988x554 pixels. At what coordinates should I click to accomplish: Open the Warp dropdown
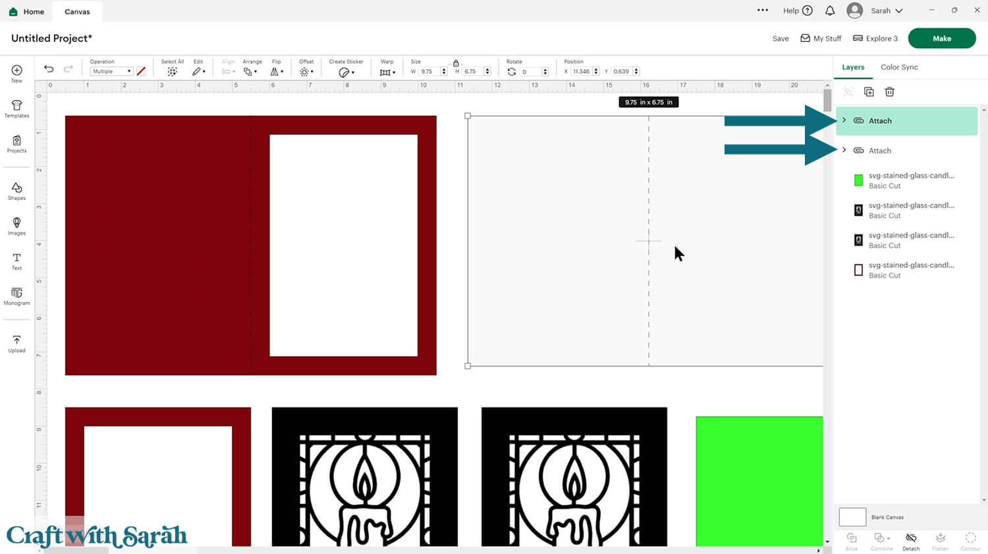[387, 72]
